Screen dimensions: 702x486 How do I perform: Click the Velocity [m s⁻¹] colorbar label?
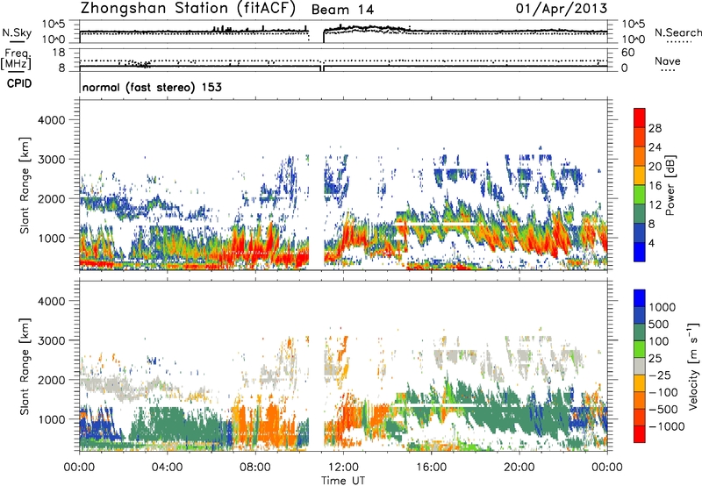coord(693,366)
